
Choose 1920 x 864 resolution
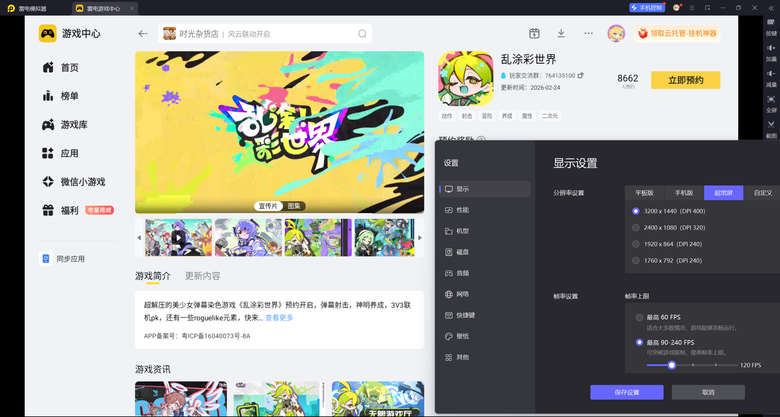[x=636, y=244]
